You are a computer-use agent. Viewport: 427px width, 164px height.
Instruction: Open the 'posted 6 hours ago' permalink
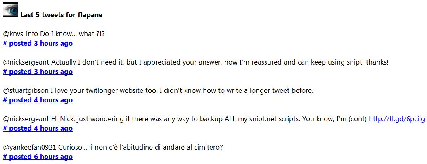pyautogui.click(x=38, y=157)
